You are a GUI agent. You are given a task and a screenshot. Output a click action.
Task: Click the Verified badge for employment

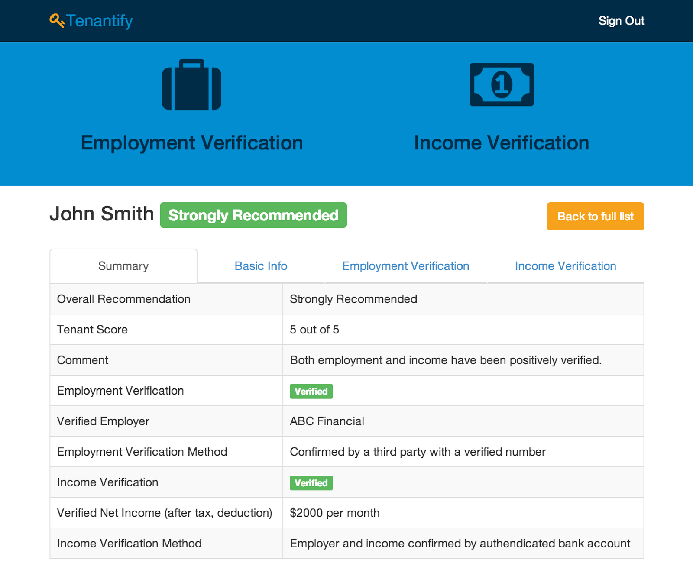[x=311, y=392]
